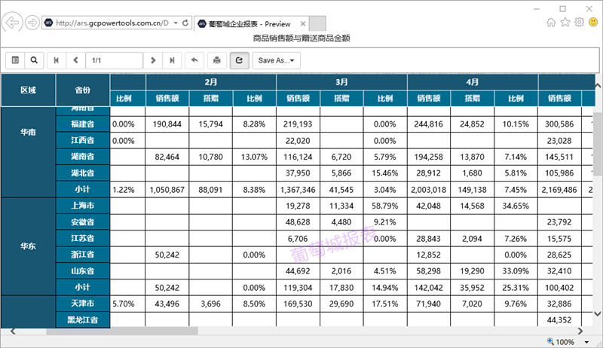Select the 葡萄城企业报表 Preview tab
Image resolution: width=603 pixels, height=348 pixels.
[x=249, y=23]
